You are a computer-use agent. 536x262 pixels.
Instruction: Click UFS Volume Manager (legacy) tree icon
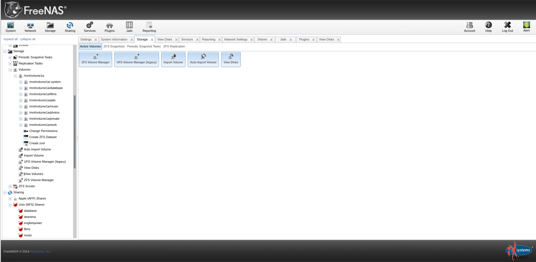click(21, 162)
